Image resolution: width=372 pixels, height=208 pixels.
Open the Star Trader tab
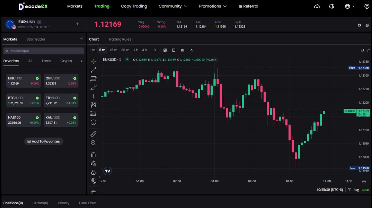pyautogui.click(x=36, y=39)
